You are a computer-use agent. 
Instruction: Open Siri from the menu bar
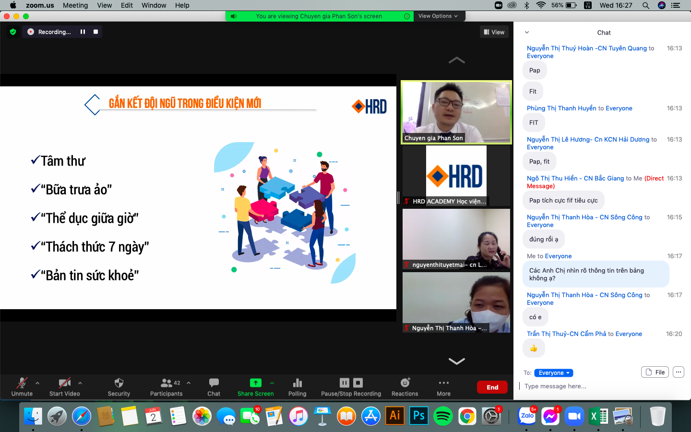coord(662,5)
